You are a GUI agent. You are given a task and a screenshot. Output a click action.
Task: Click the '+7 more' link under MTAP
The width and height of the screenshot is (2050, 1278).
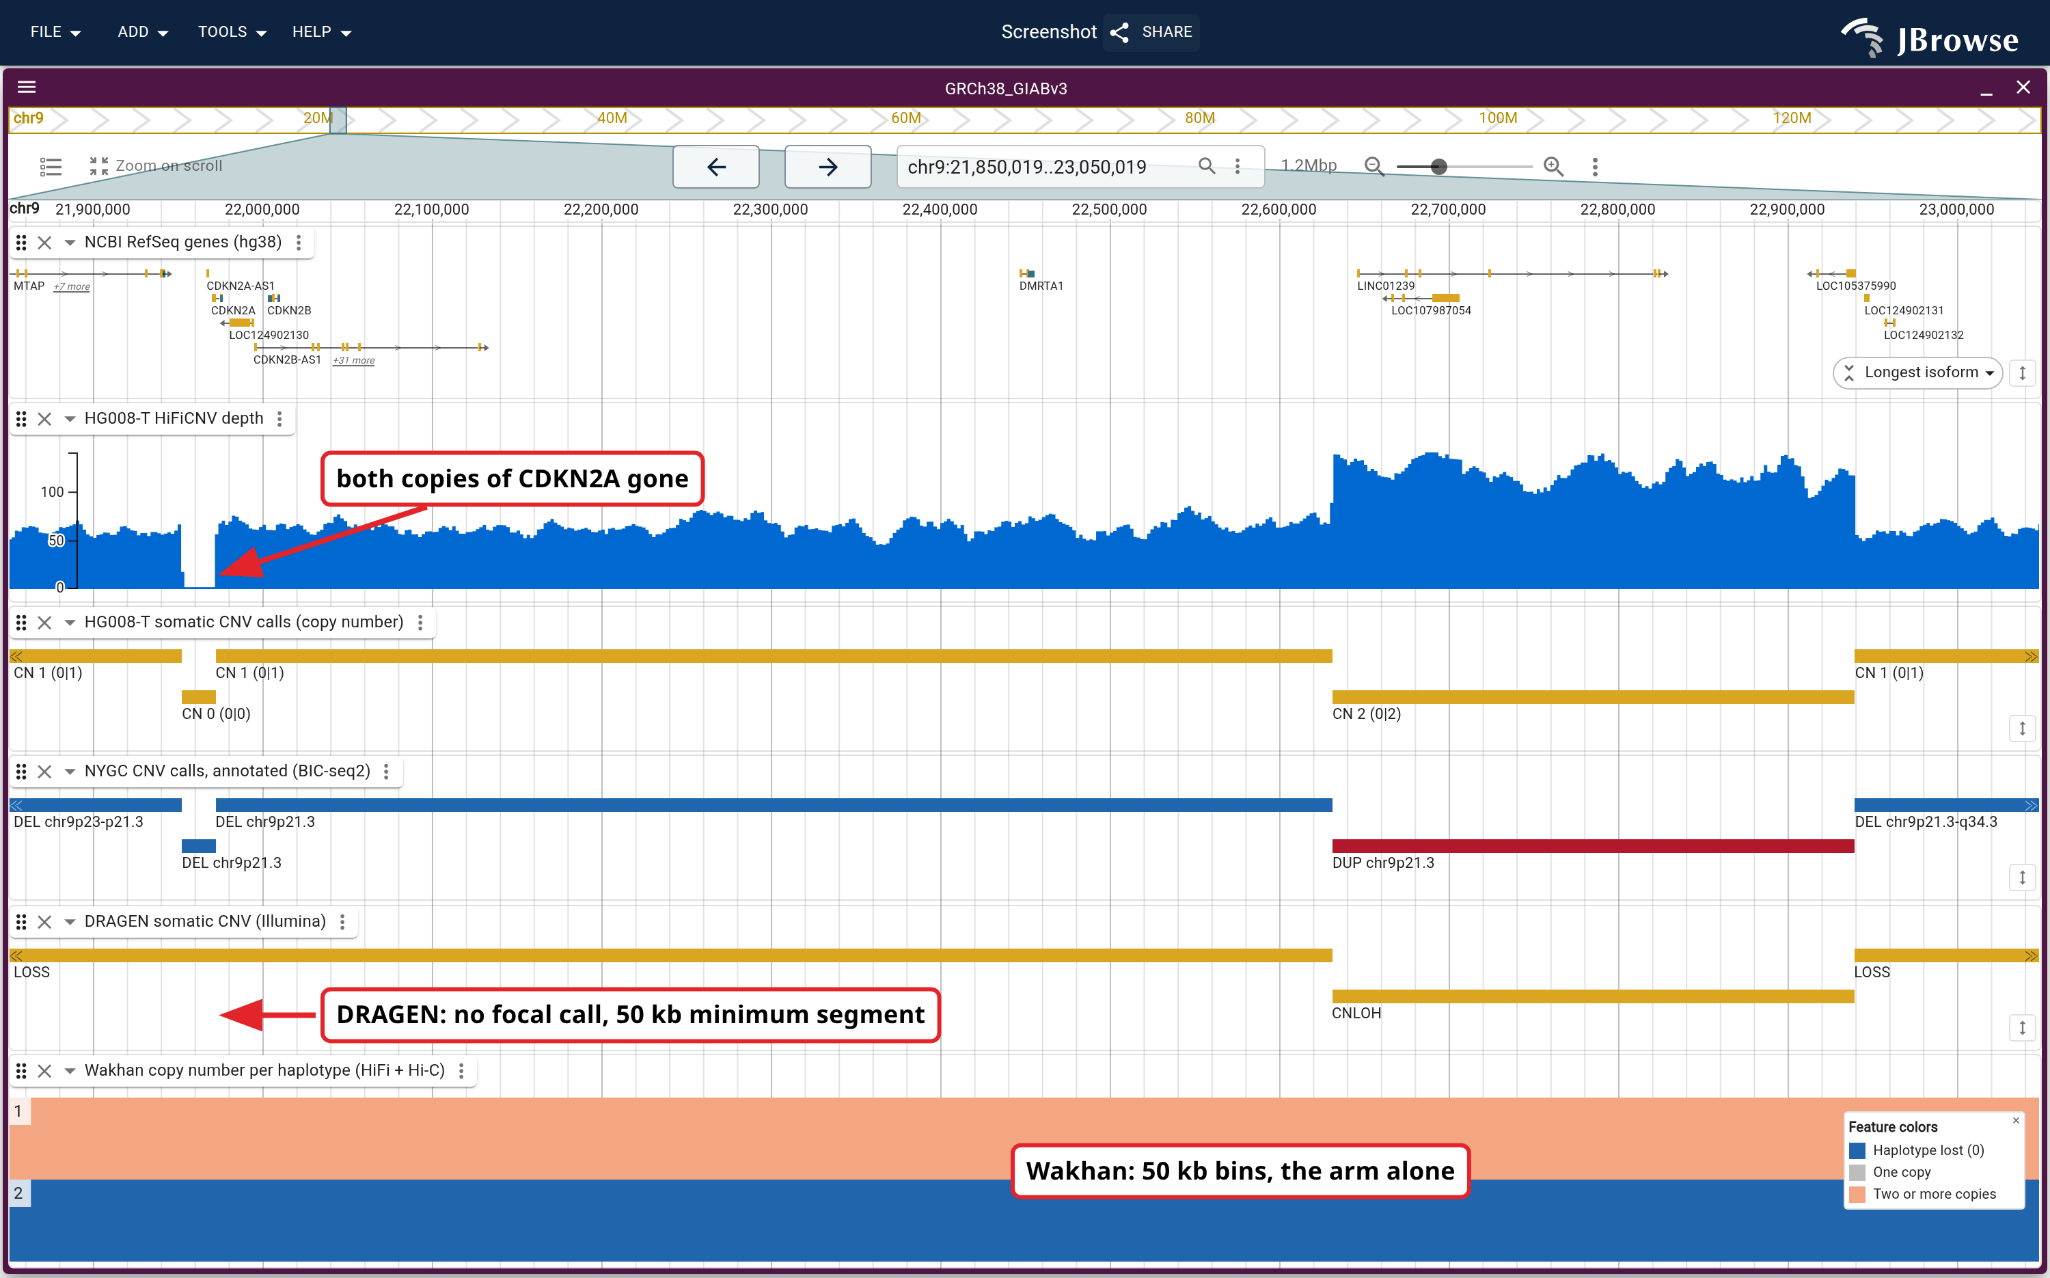pos(72,286)
